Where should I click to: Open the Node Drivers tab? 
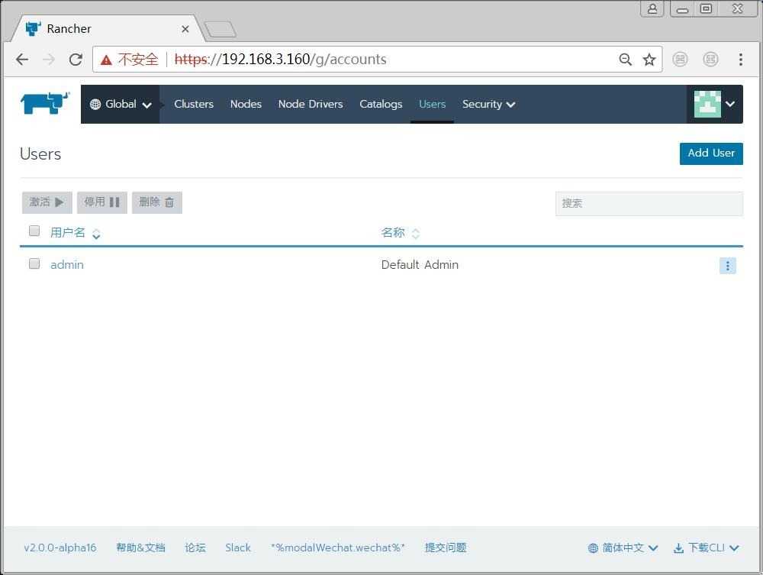[x=311, y=104]
